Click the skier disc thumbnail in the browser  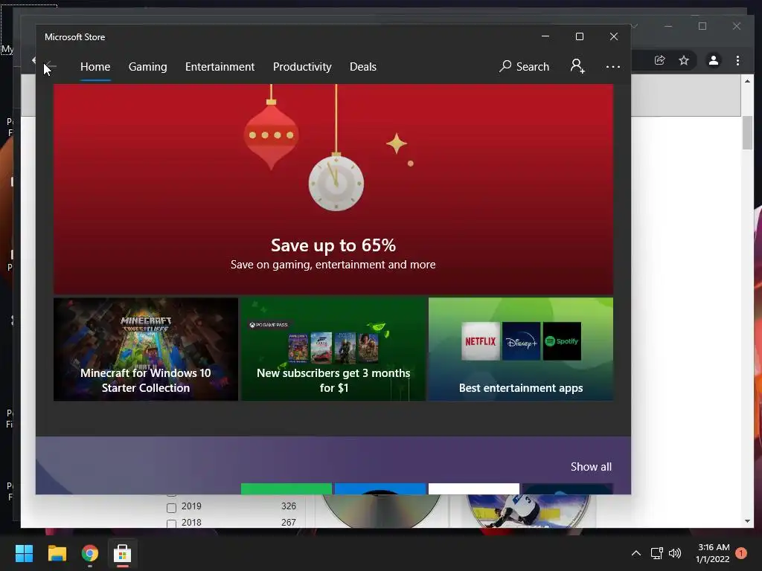pos(528,511)
